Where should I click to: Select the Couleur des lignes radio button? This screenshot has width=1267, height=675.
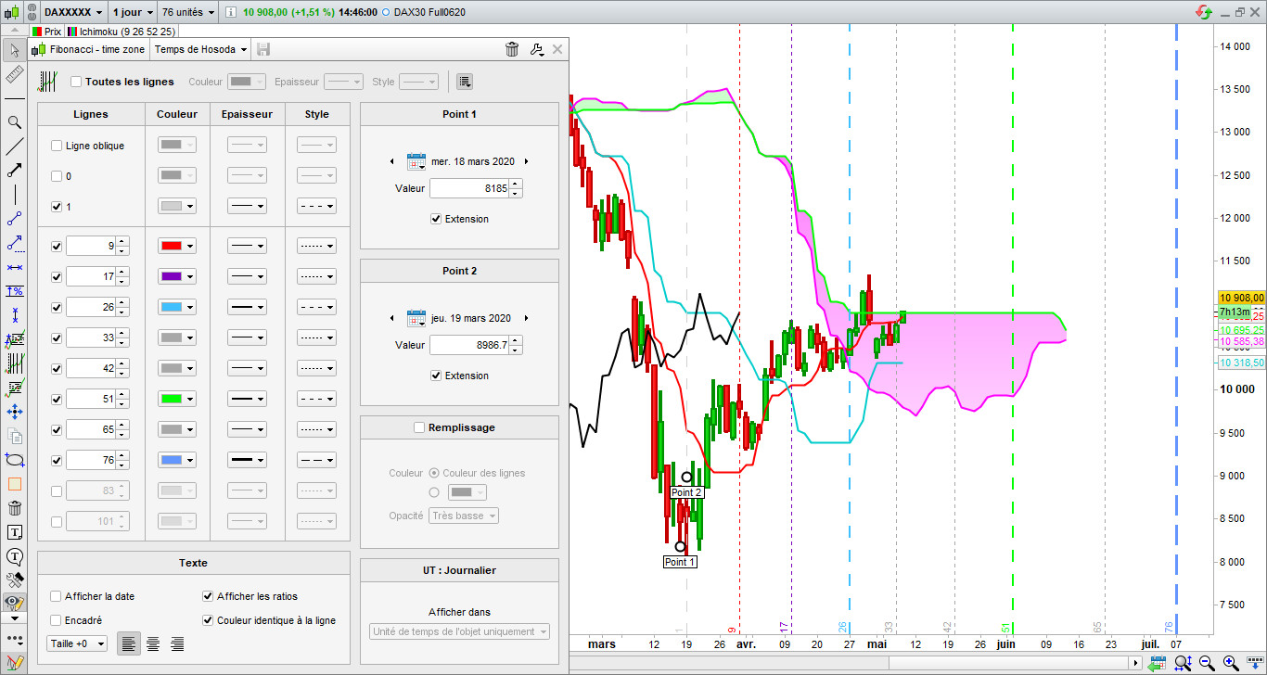point(434,473)
